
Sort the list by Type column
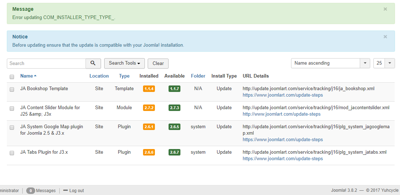(124, 76)
